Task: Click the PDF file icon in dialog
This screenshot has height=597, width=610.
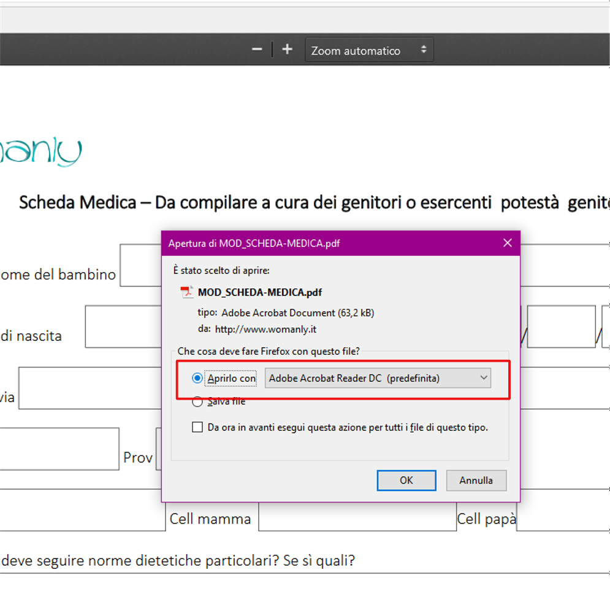Action: point(187,292)
